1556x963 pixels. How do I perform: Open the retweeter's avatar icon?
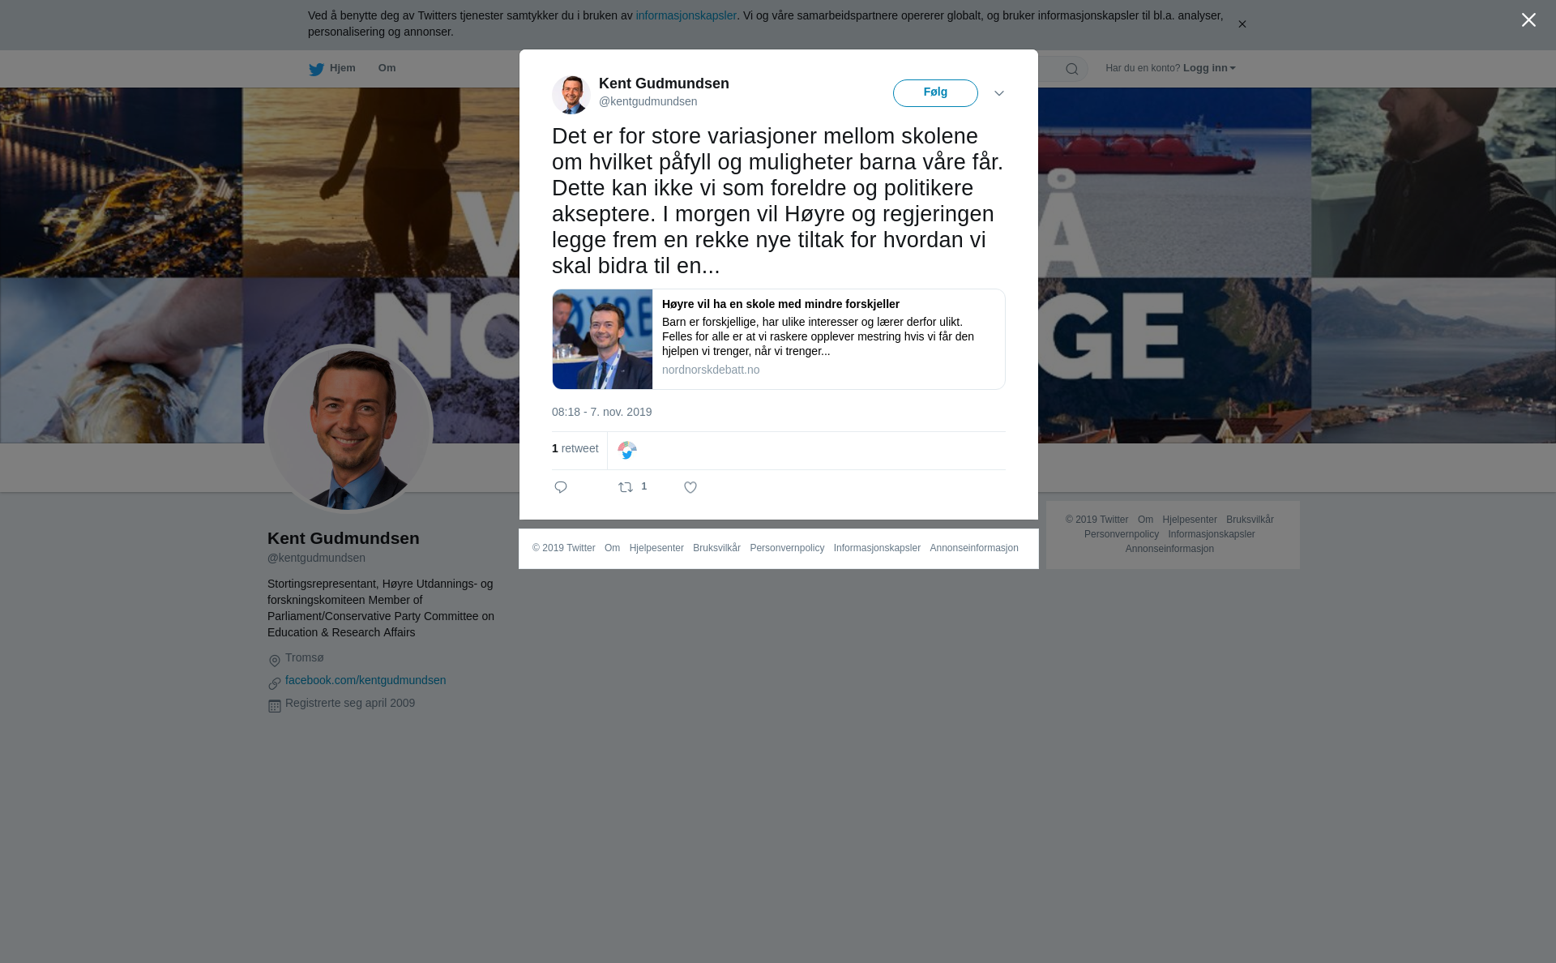(627, 450)
